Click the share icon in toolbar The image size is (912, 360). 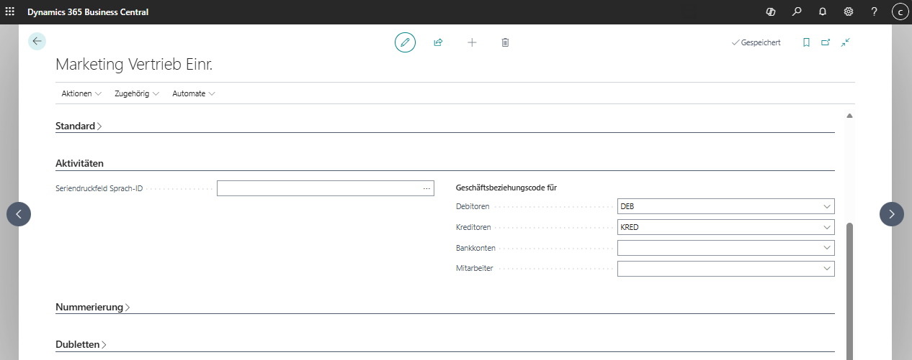pyautogui.click(x=438, y=42)
